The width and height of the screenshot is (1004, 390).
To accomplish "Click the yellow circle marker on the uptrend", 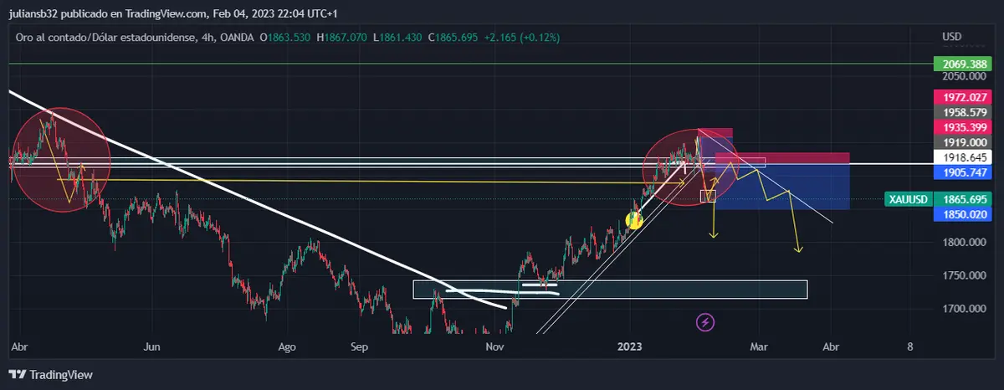I will coord(634,220).
